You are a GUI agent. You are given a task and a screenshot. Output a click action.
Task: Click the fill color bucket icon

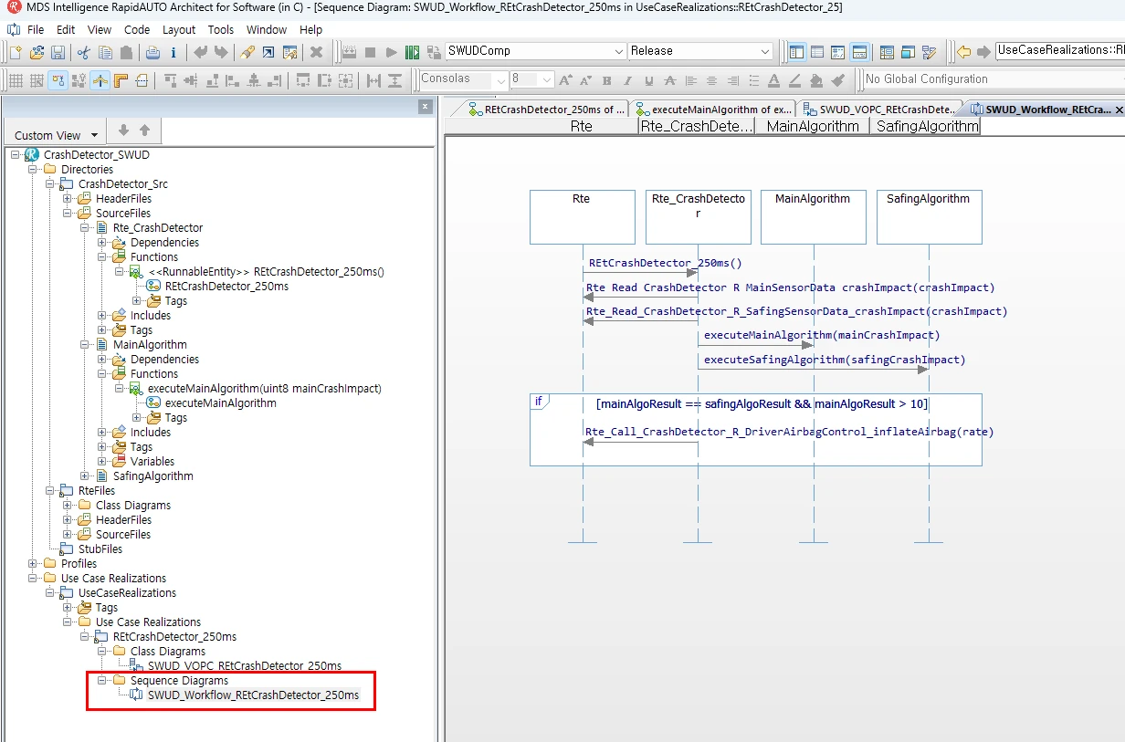pyautogui.click(x=816, y=80)
